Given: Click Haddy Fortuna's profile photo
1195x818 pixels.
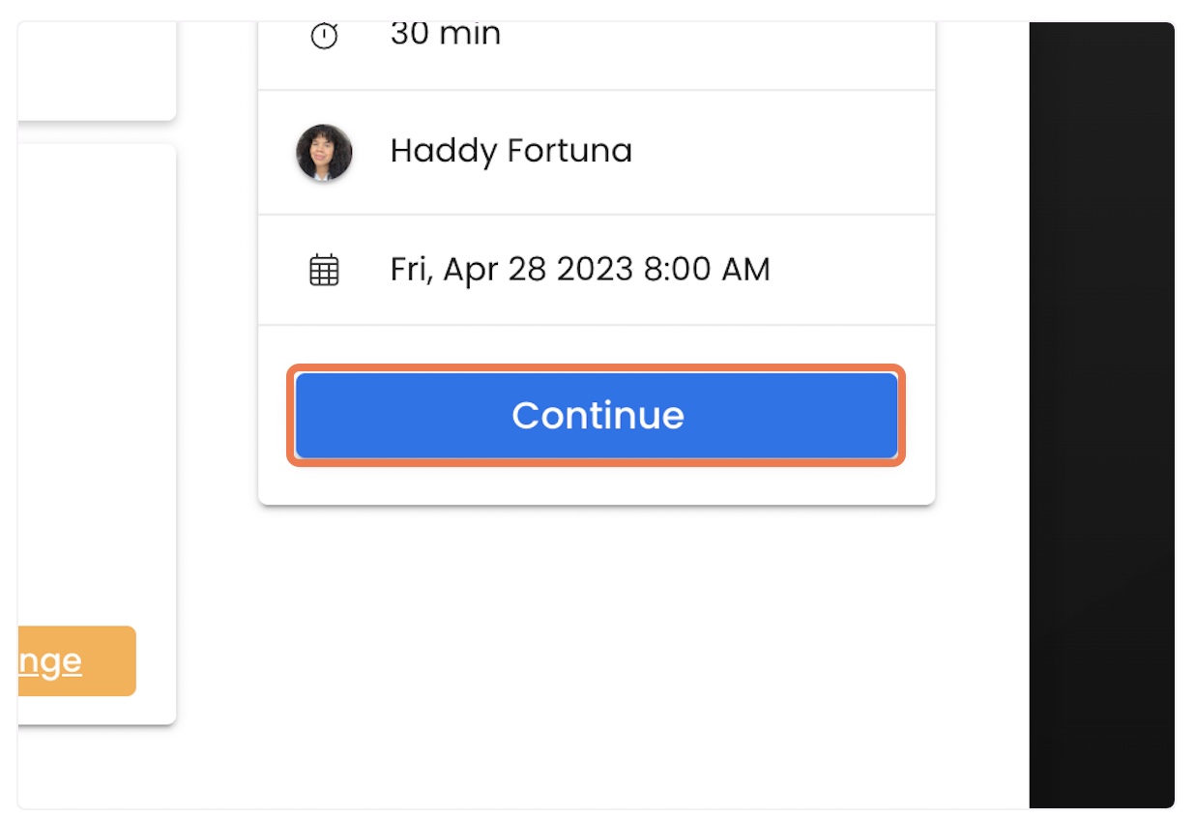Looking at the screenshot, I should pyautogui.click(x=324, y=152).
